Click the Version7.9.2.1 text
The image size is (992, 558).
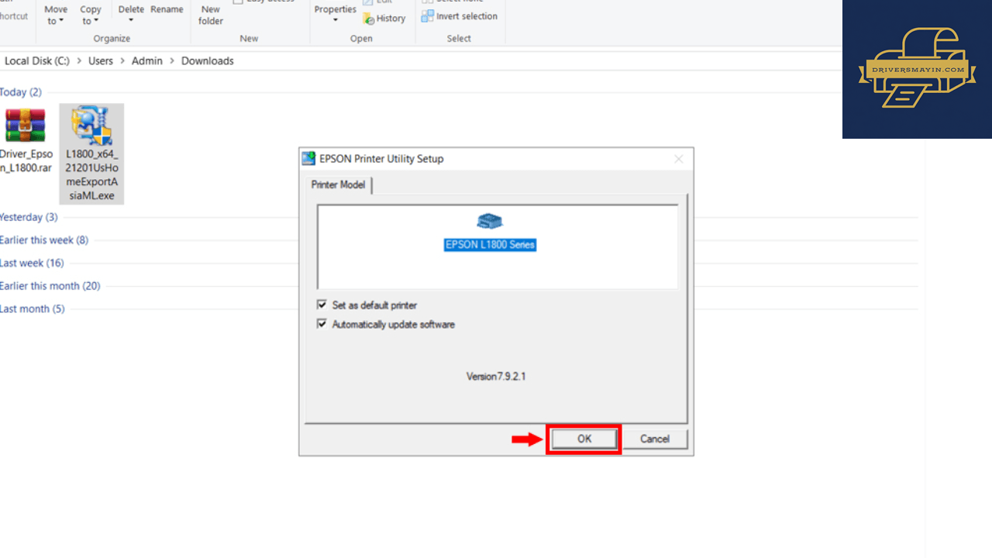click(x=496, y=376)
